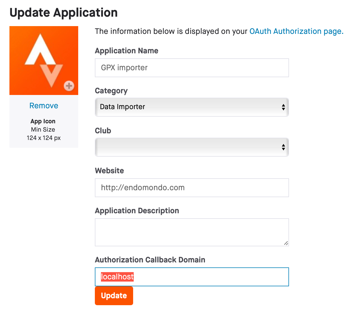355x321 pixels.
Task: Click the plus icon on app image
Action: tap(69, 86)
